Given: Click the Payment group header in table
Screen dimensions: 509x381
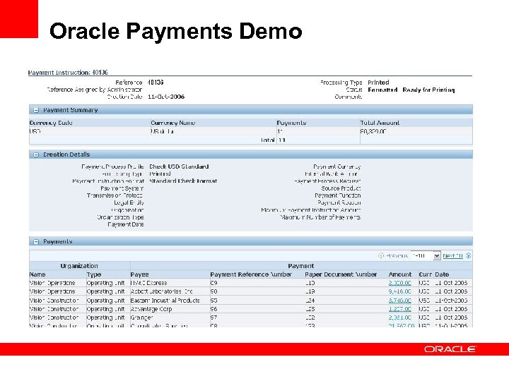Looking at the screenshot, I should tap(301, 266).
